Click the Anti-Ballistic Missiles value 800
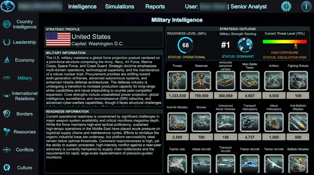 point(298,137)
